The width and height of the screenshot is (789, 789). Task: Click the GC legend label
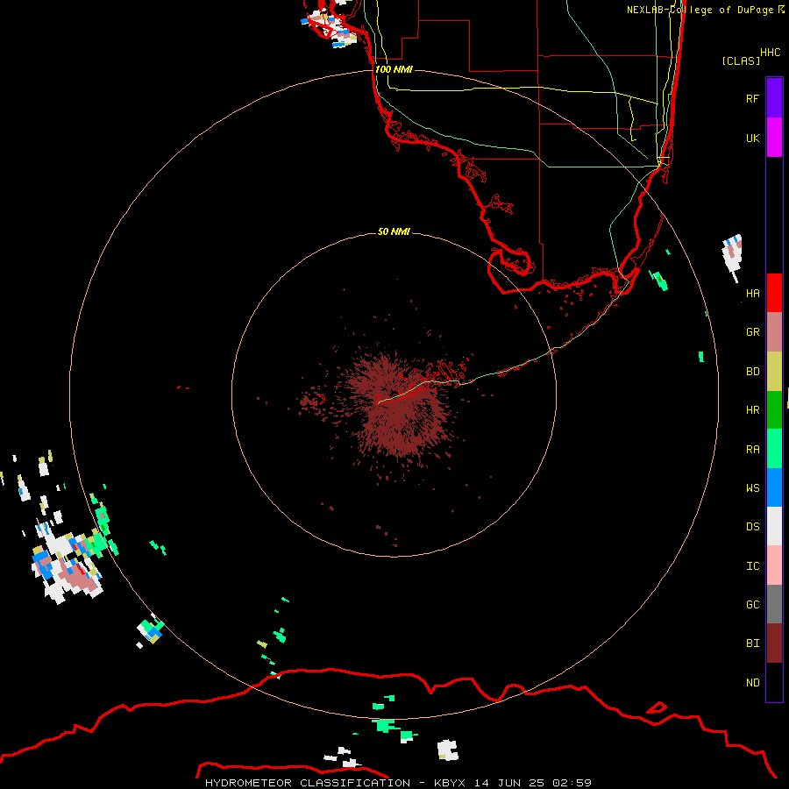752,605
